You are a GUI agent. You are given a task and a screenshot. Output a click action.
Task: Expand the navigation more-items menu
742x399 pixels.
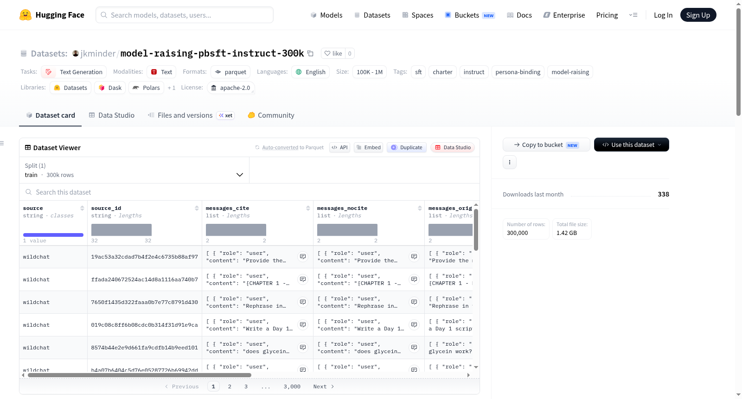click(633, 15)
